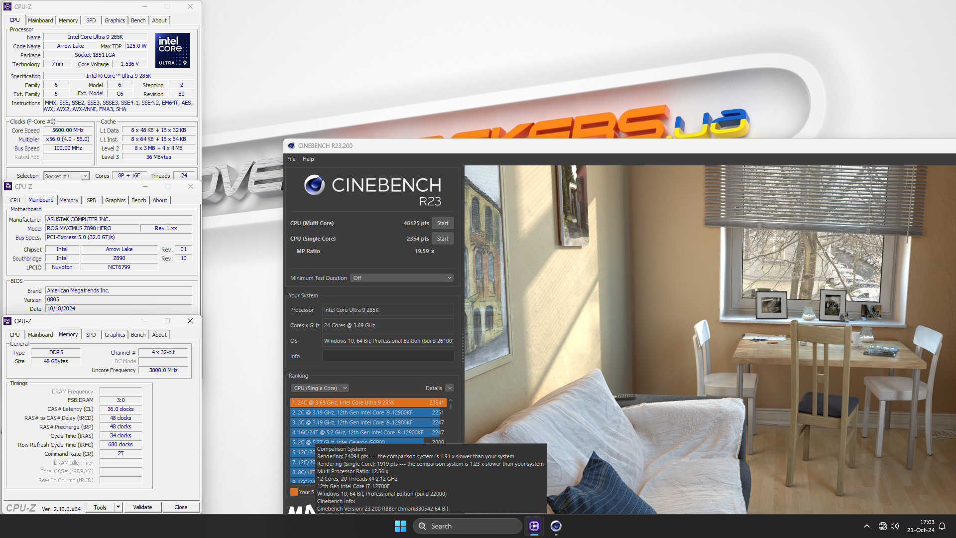Select ranking row 2C i9-12900KF 2251

tap(368, 412)
